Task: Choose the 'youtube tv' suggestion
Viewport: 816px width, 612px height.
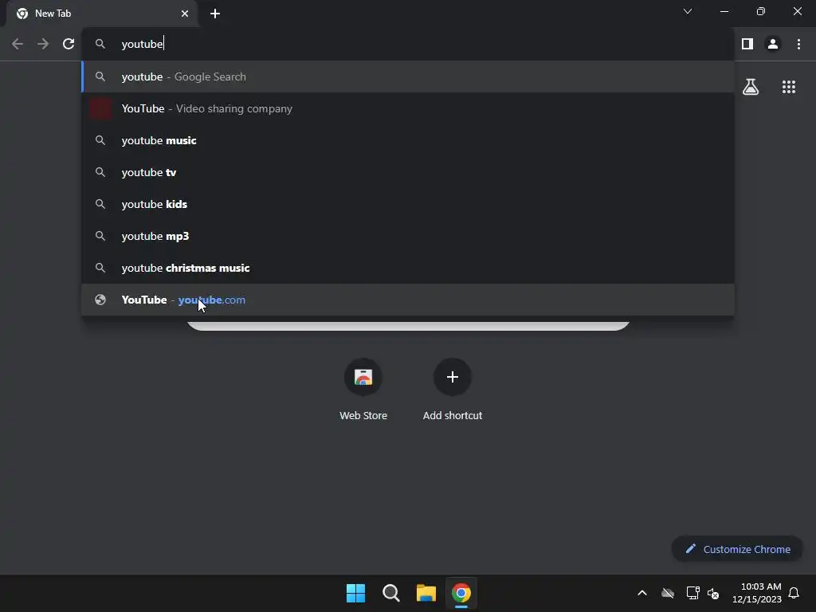Action: (x=408, y=172)
